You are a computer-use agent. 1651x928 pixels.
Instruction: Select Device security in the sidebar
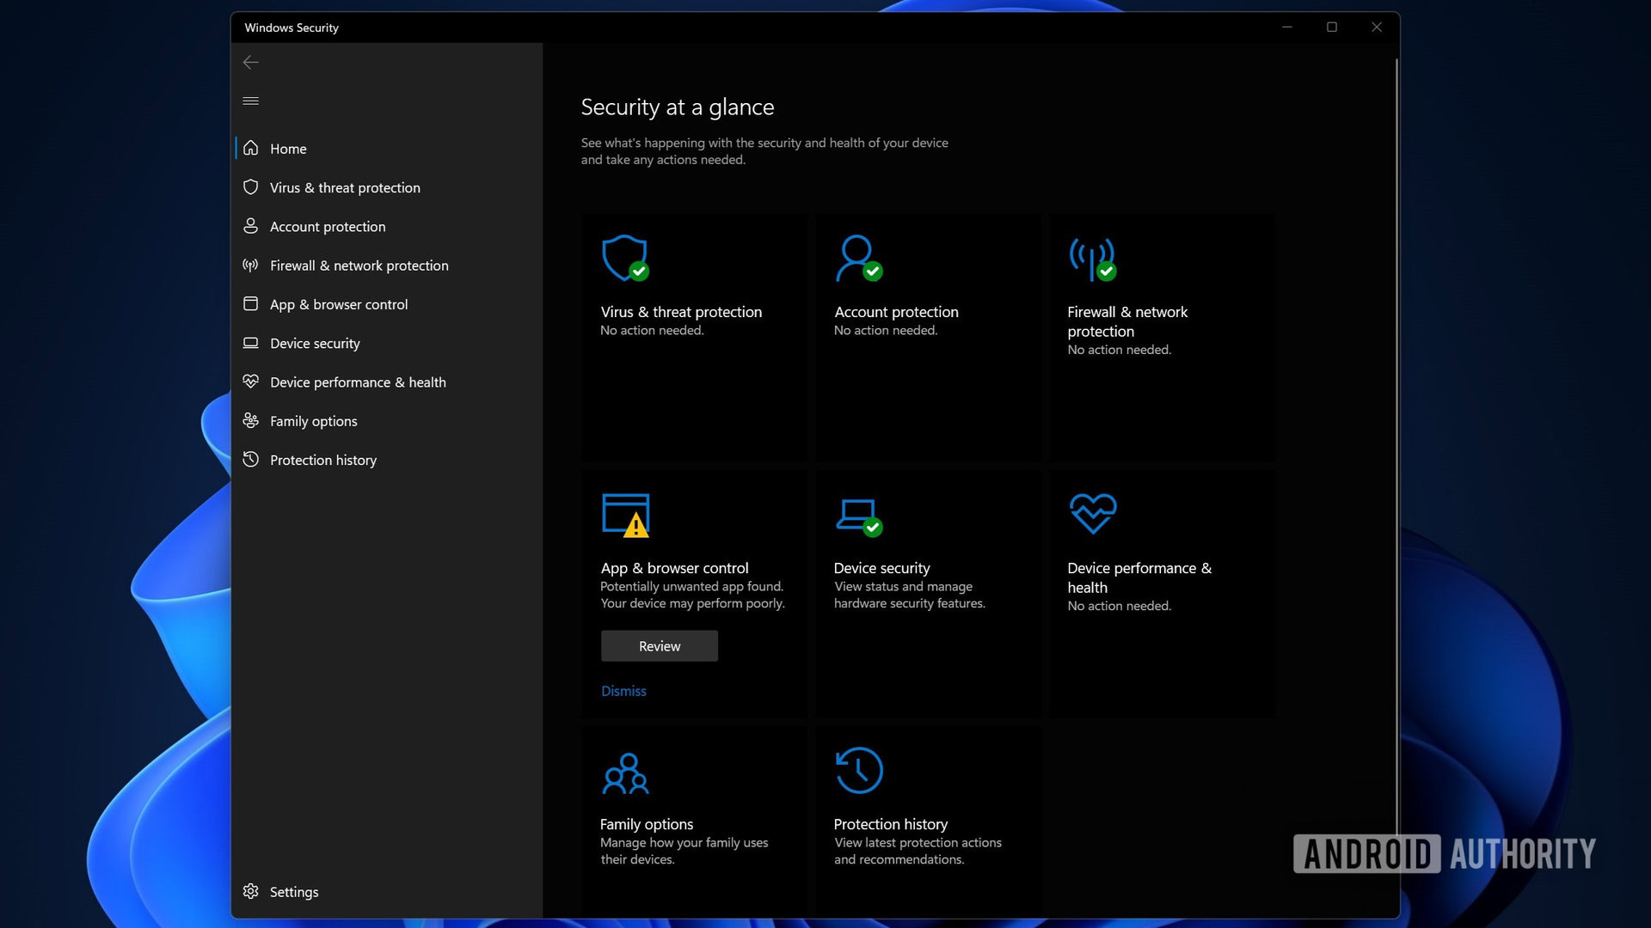tap(389, 343)
